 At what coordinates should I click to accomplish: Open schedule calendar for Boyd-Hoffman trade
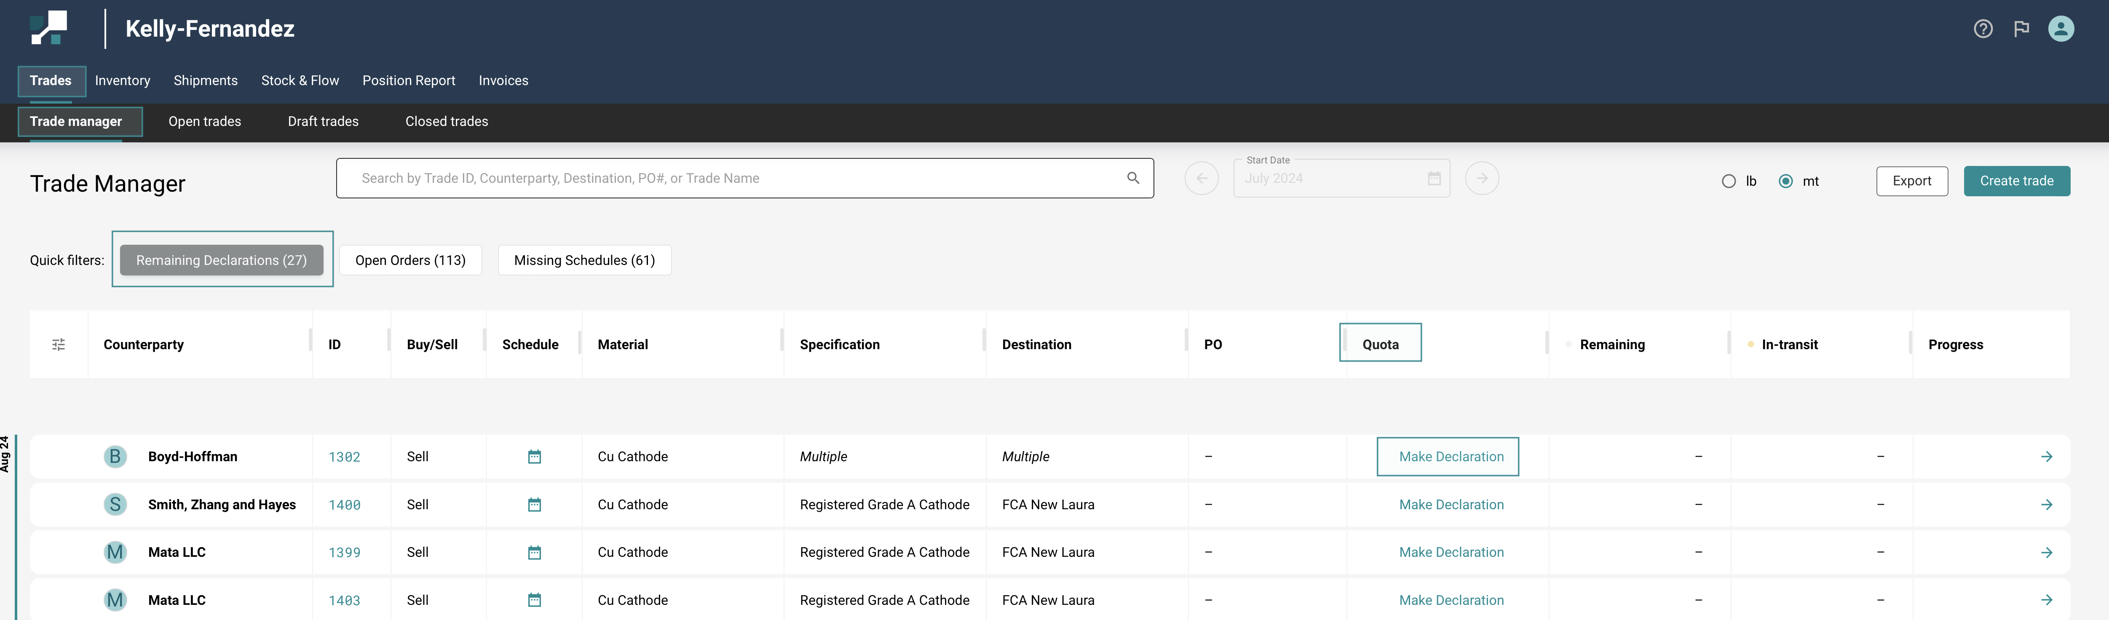point(534,457)
